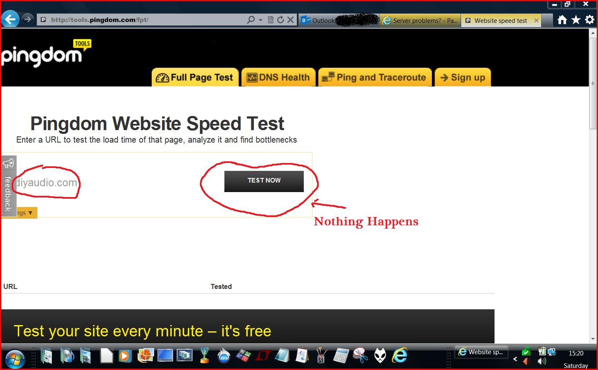The width and height of the screenshot is (598, 370).
Task: Click the green checkmark tray icon
Action: click(527, 352)
